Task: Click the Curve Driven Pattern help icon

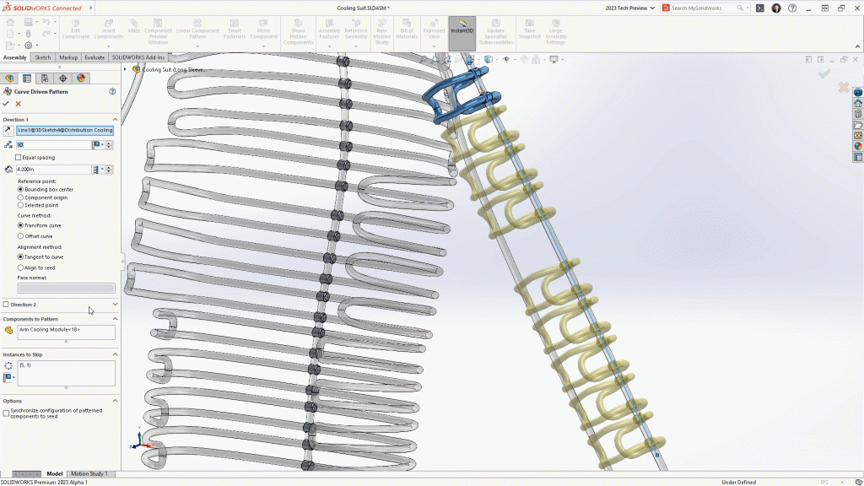Action: point(112,91)
